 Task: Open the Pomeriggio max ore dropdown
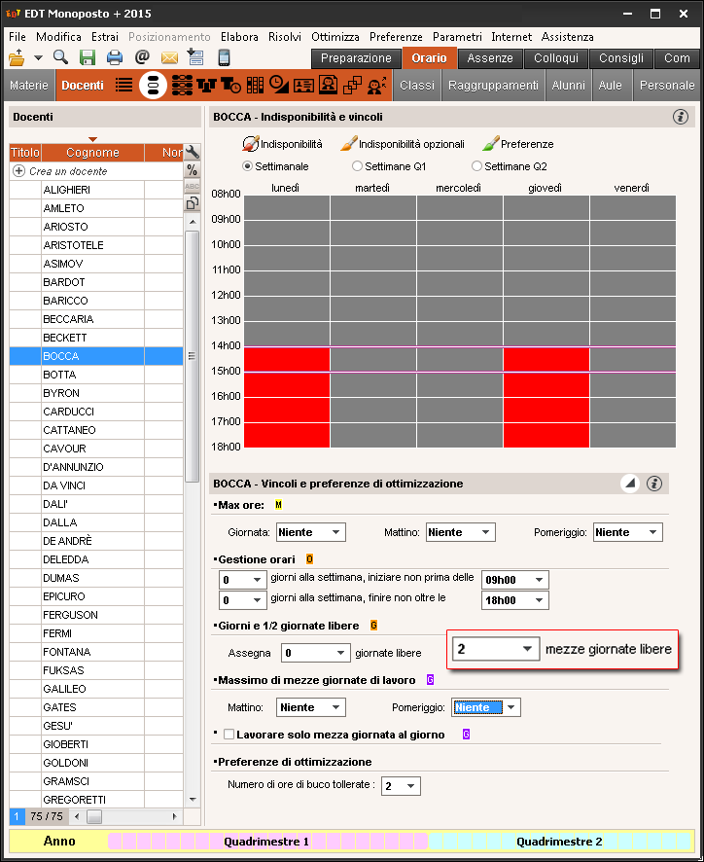coord(627,532)
